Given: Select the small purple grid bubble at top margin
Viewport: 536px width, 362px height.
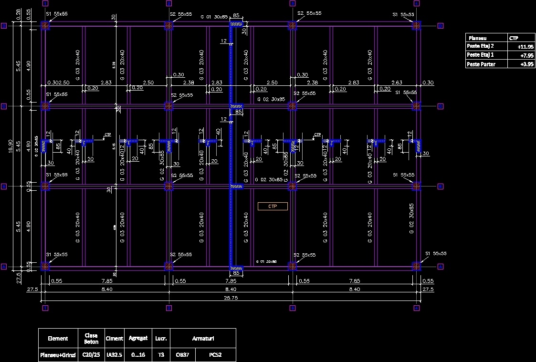Looking at the screenshot, I should [x=168, y=3].
